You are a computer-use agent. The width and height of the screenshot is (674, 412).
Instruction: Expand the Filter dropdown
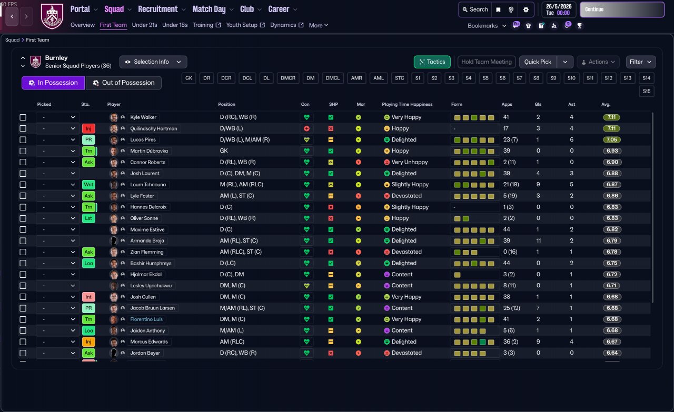(640, 62)
